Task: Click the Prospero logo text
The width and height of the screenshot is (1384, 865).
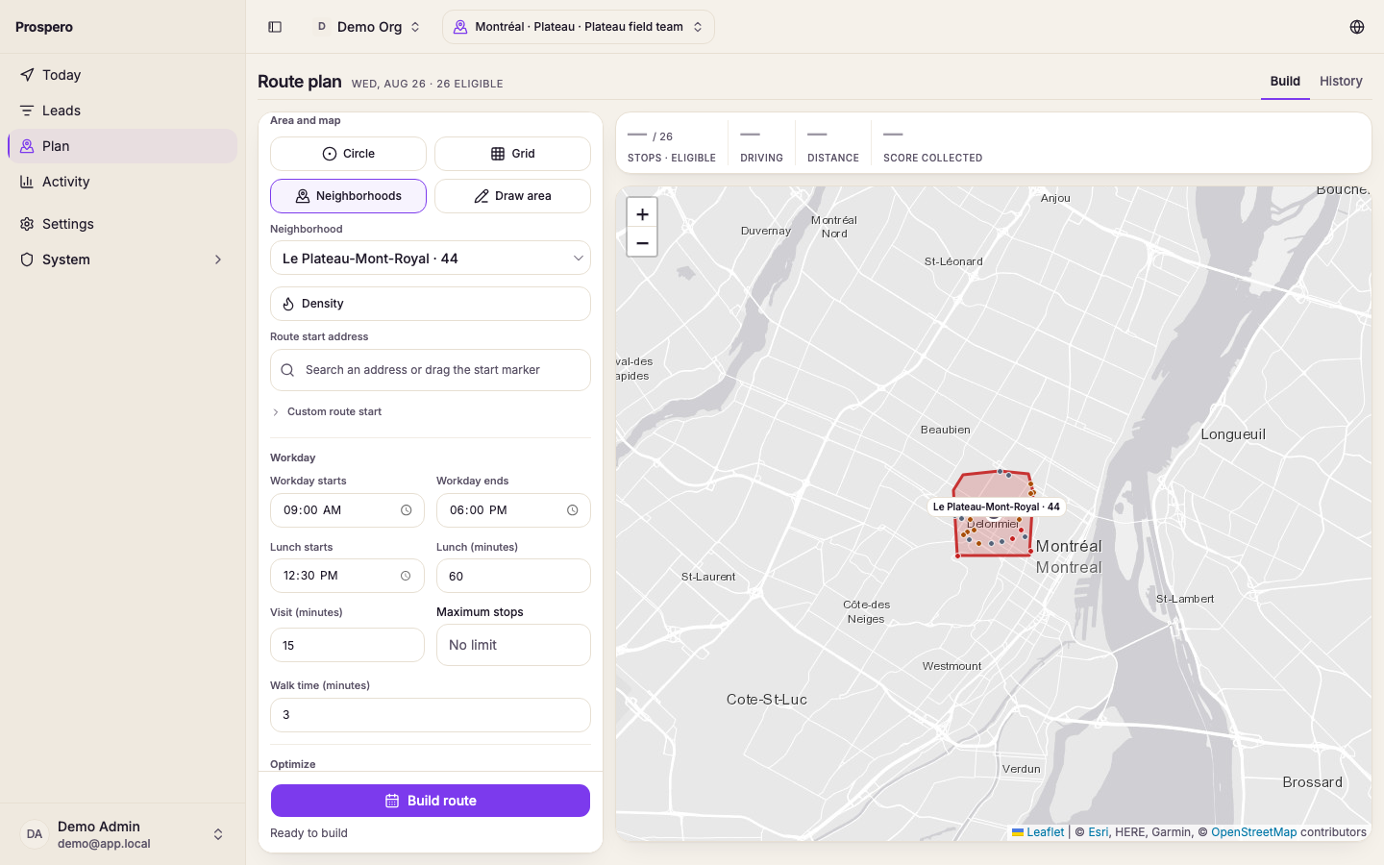Action: click(44, 27)
